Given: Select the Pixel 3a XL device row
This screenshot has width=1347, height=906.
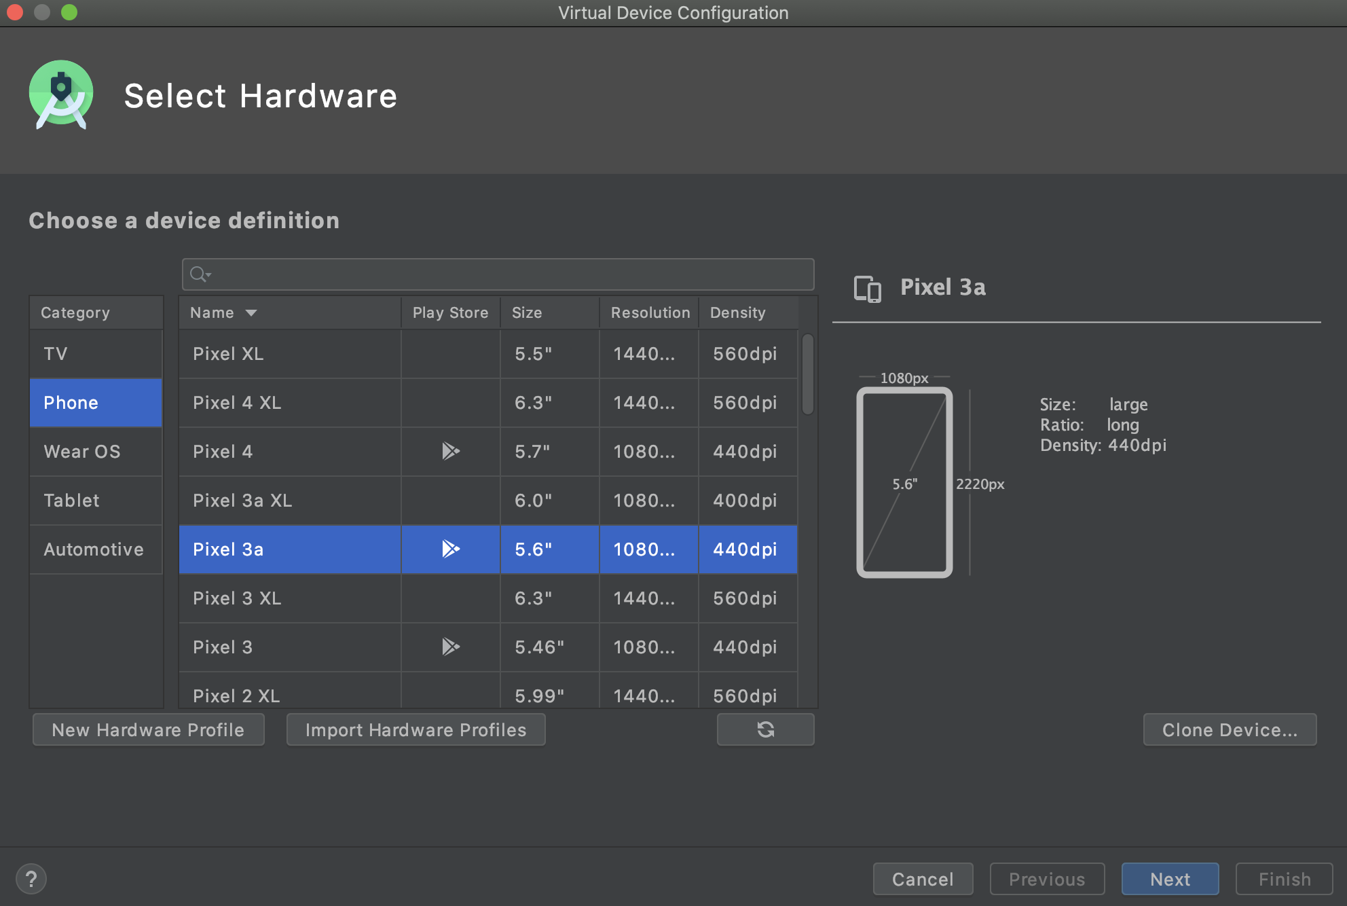Looking at the screenshot, I should pos(289,501).
